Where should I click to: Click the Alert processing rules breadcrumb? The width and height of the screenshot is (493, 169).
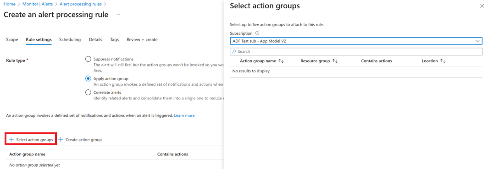(x=81, y=4)
